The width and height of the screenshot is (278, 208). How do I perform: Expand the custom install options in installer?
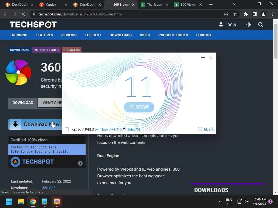pyautogui.click(x=206, y=129)
